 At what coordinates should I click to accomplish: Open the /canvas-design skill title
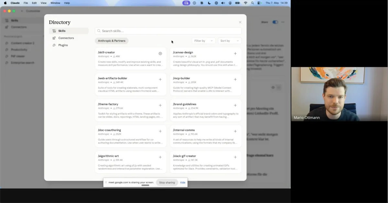[183, 52]
